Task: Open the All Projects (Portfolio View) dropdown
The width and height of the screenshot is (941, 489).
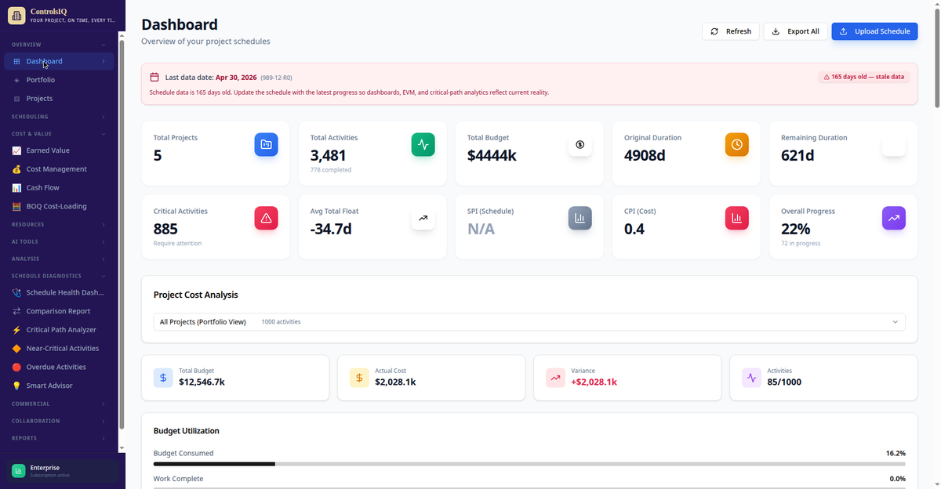Action: click(529, 322)
